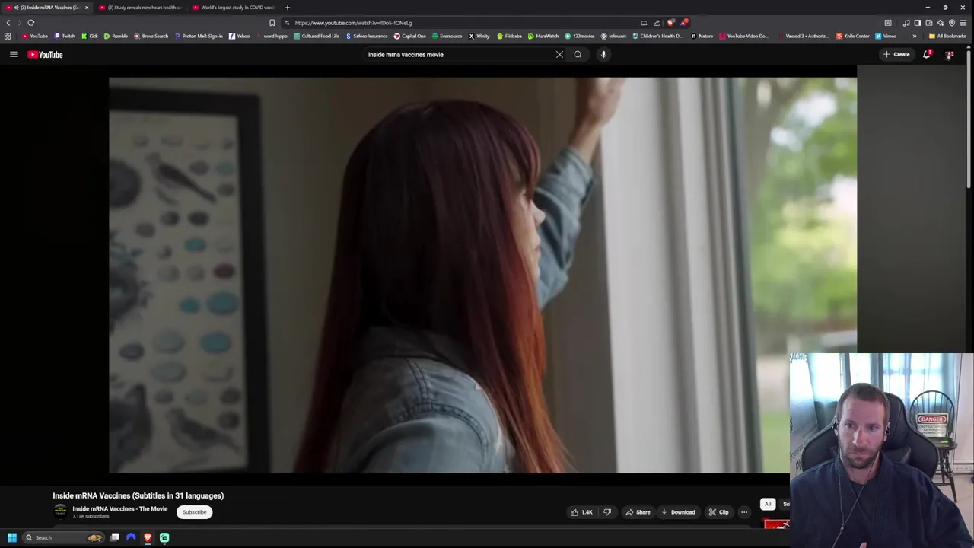
Task: Toggle the browser sidebar panel
Action: pos(918,23)
